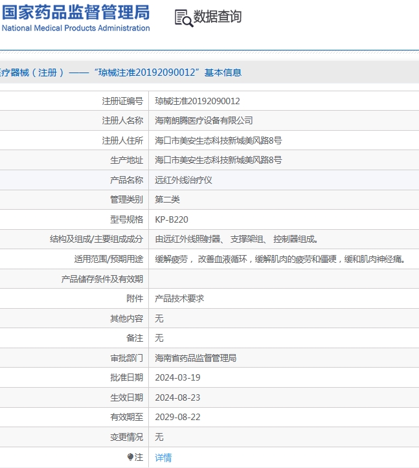Select product name 远红外线治疗仪

(x=183, y=180)
